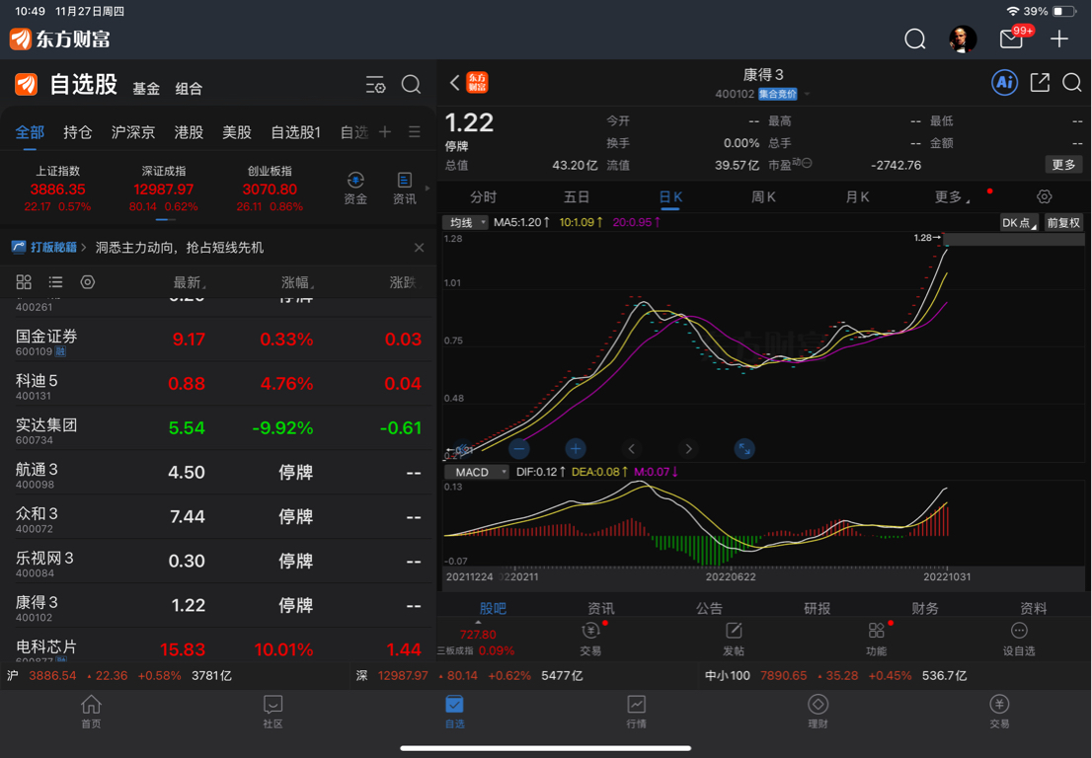Image resolution: width=1092 pixels, height=758 pixels.
Task: Open the 功能 functions icon
Action: click(876, 639)
